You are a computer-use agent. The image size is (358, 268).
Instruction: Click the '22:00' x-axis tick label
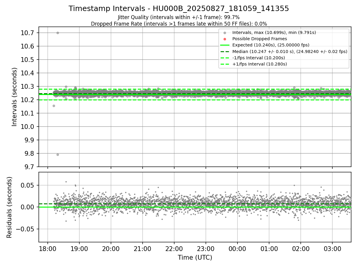[174, 249]
